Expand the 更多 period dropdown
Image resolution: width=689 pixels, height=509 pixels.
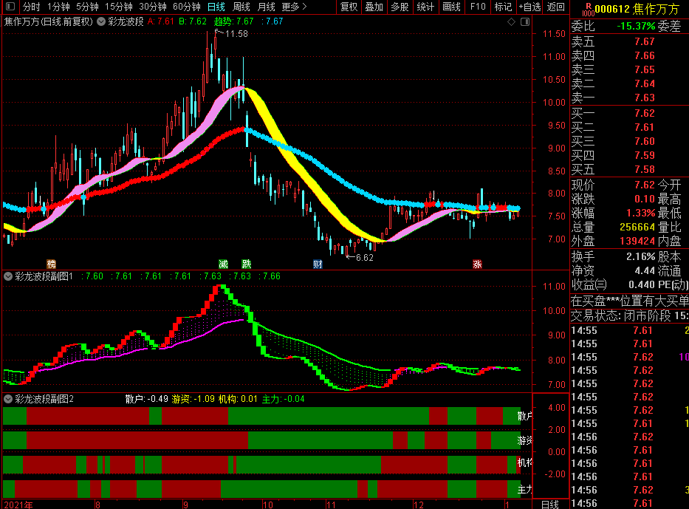coord(294,7)
